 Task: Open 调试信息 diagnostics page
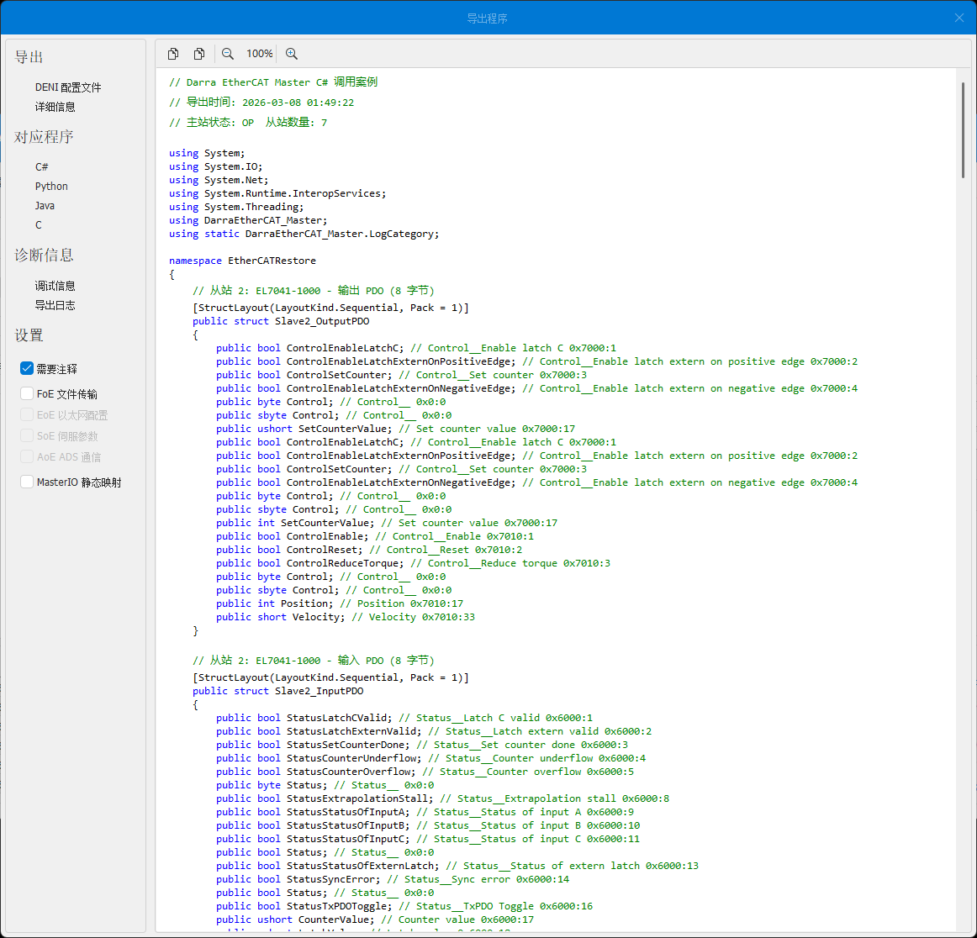(x=55, y=286)
